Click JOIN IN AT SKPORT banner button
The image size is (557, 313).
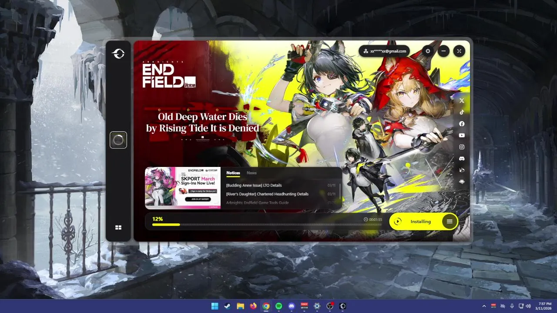click(x=198, y=199)
